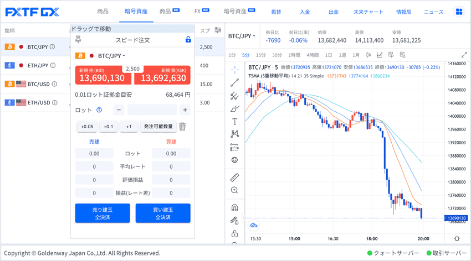
Task: Click buy ASK price 13,692,630 button
Action: (162, 75)
